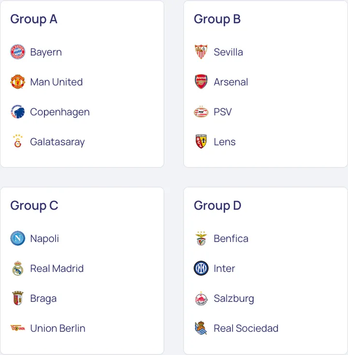Click the Galatasaray crest icon
Viewport: 348px width, 355px height.
[x=18, y=142]
